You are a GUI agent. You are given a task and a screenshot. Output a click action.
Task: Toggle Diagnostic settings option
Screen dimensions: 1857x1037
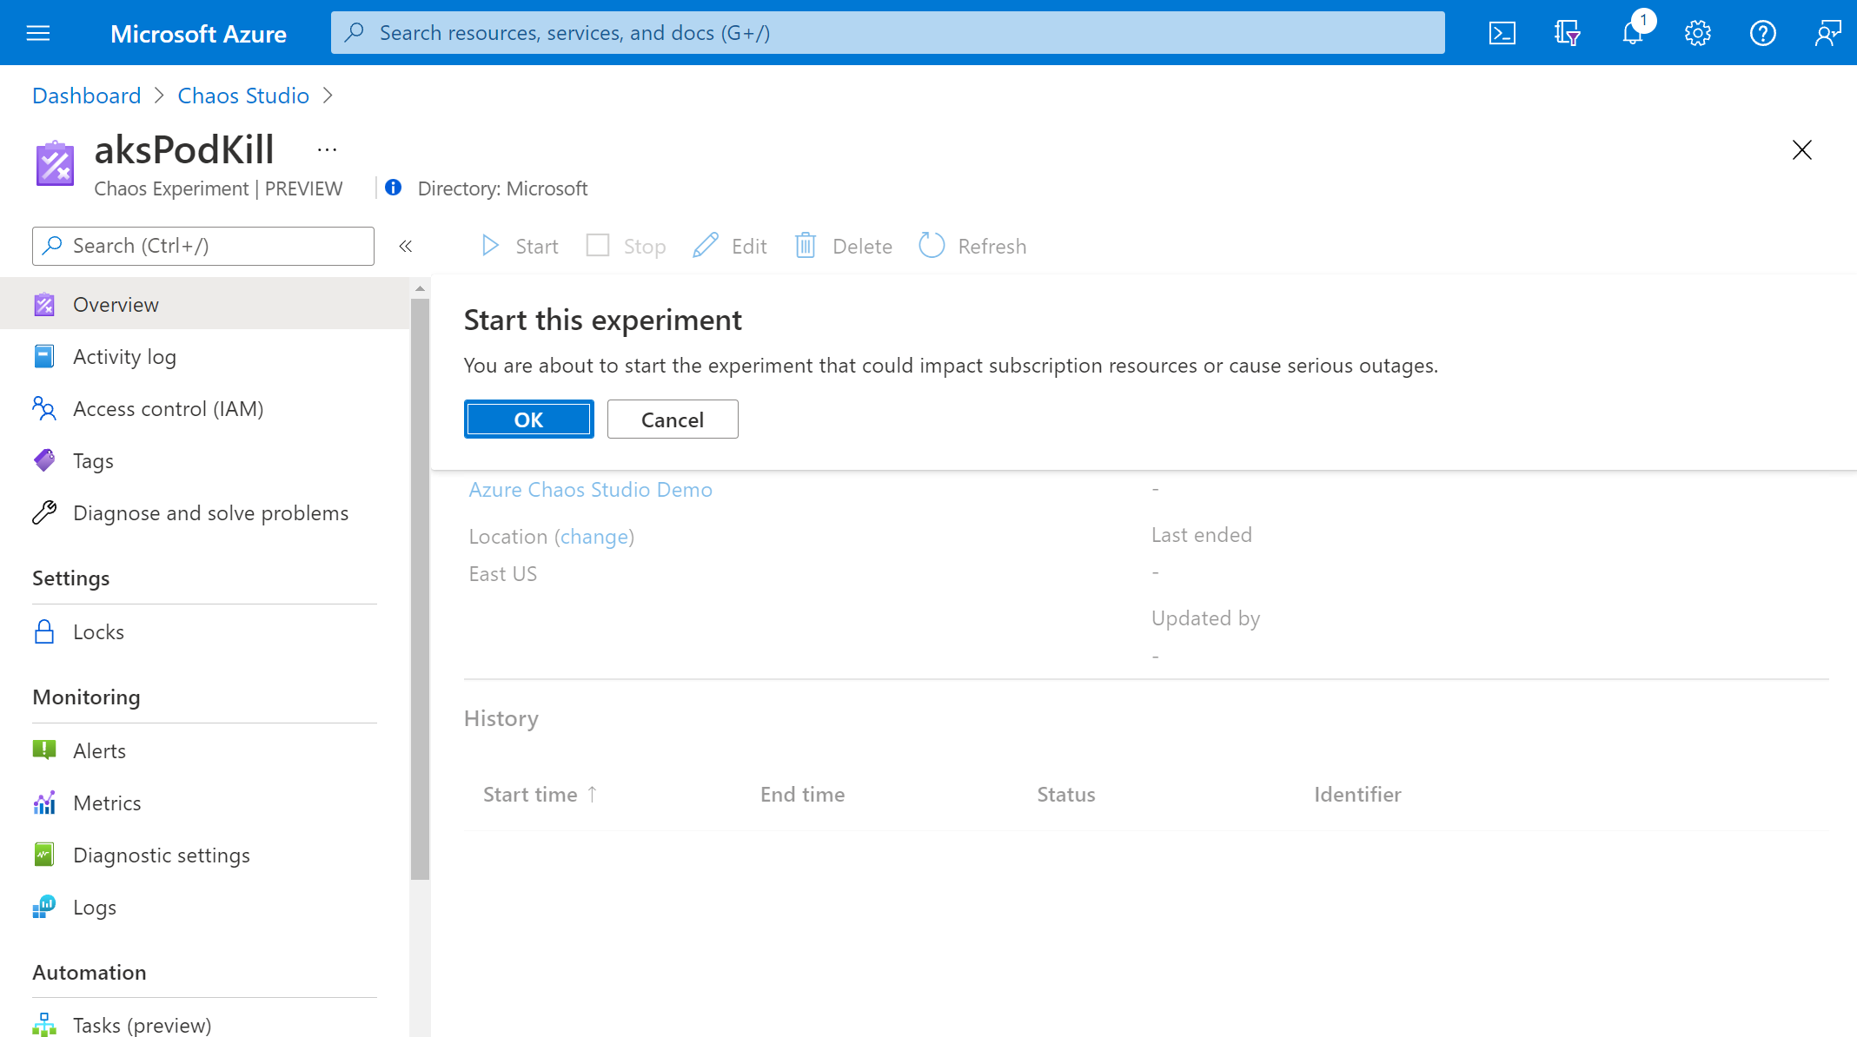click(161, 854)
